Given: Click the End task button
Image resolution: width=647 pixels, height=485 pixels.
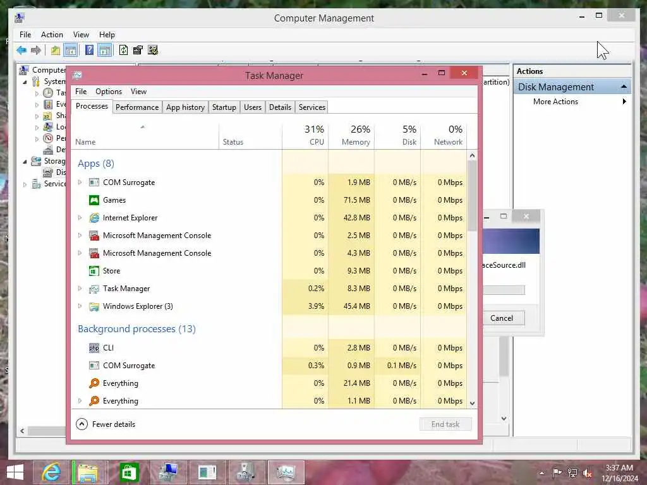Looking at the screenshot, I should [445, 424].
